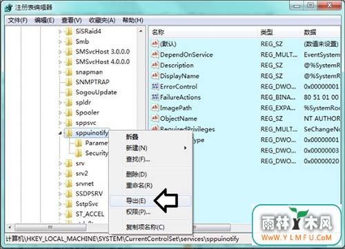Click the srvnet folder icon

[x=68, y=183]
